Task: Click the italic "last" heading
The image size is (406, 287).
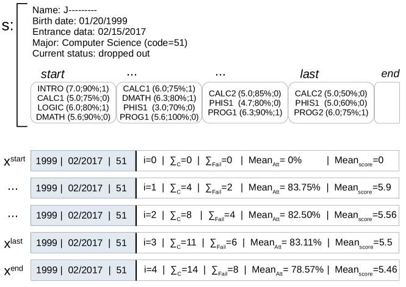Action: click(310, 74)
